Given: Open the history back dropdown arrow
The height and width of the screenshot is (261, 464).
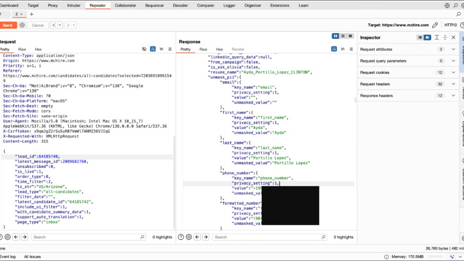Looking at the screenshot, I should click(60, 25).
